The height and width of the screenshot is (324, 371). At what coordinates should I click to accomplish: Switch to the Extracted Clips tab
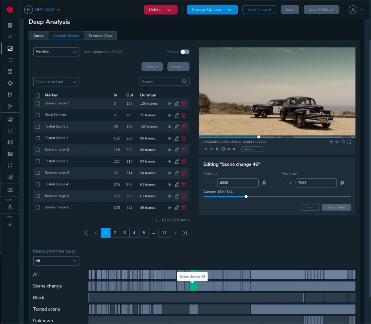(x=100, y=36)
